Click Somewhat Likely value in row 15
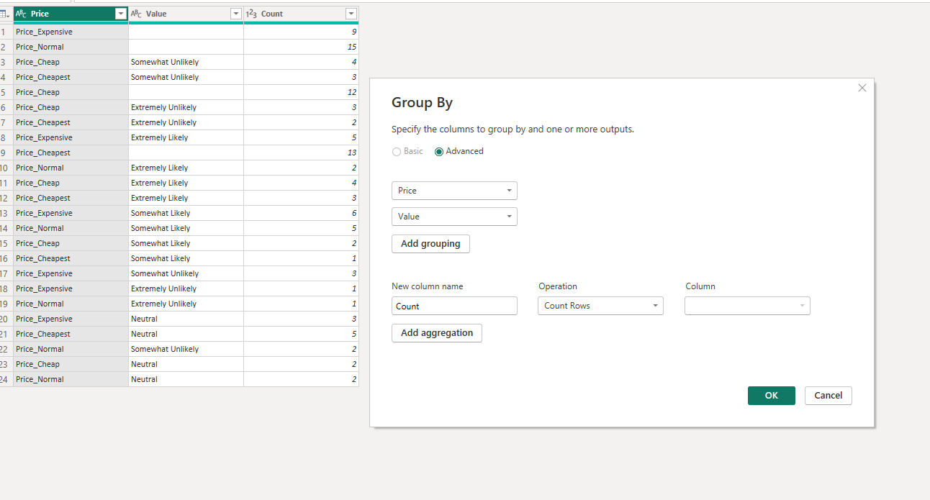This screenshot has height=500, width=930. click(186, 243)
